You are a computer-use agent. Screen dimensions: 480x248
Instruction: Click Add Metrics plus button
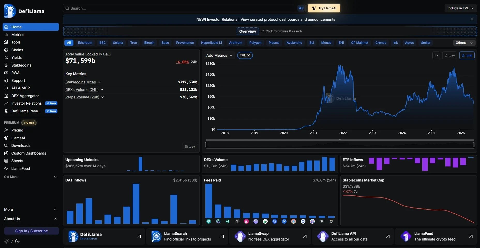click(219, 55)
